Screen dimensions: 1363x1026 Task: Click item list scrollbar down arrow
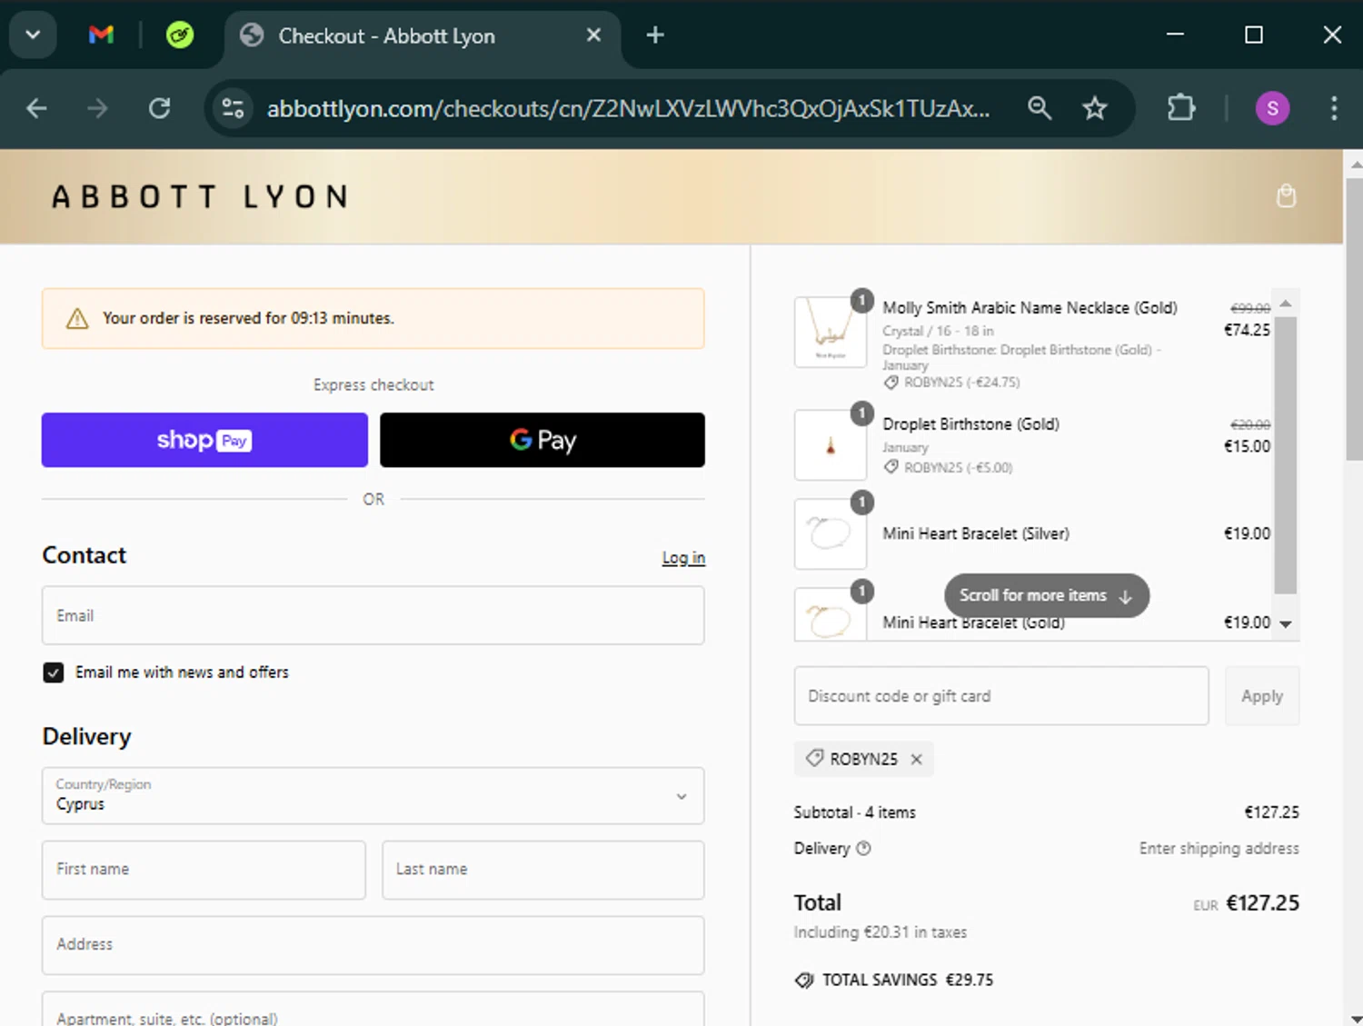pos(1286,623)
